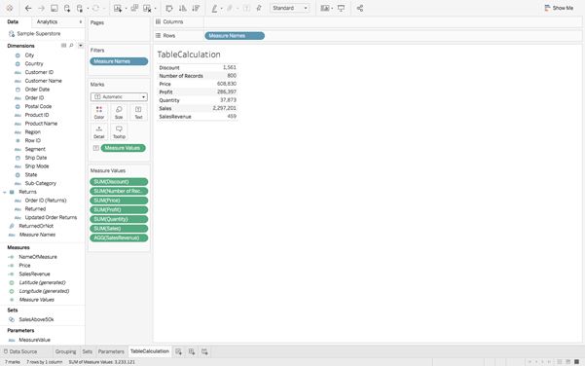Open the Color marks card
Image resolution: width=585 pixels, height=366 pixels.
click(x=99, y=112)
